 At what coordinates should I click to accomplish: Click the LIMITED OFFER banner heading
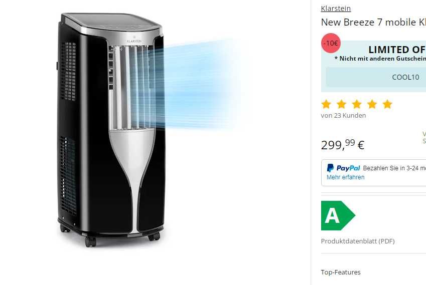coord(397,50)
